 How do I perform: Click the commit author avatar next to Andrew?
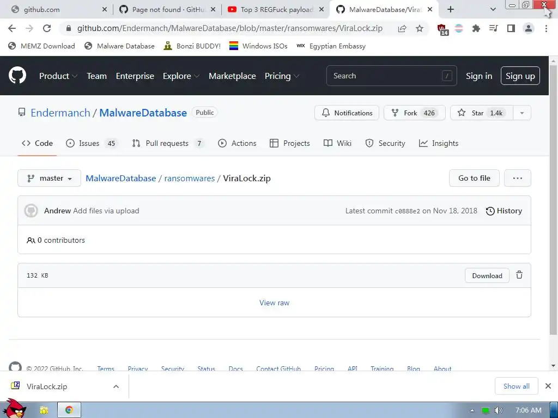(x=31, y=211)
